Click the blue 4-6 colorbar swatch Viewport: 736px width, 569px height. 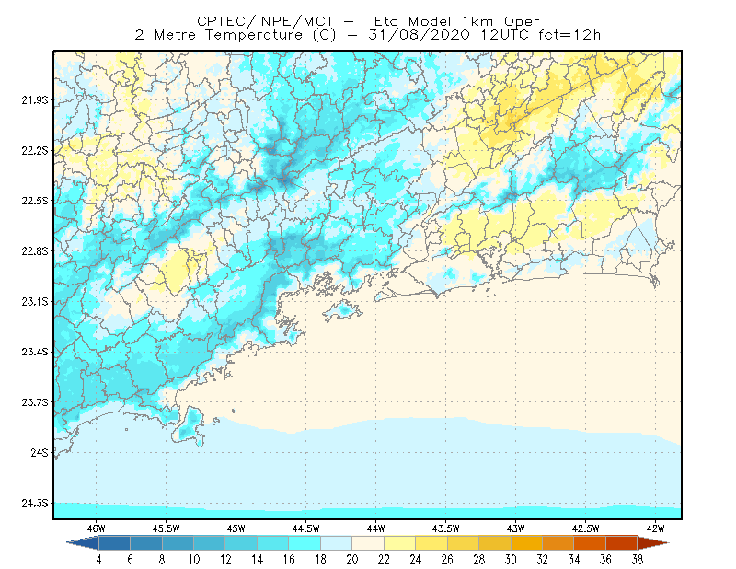coord(114,543)
